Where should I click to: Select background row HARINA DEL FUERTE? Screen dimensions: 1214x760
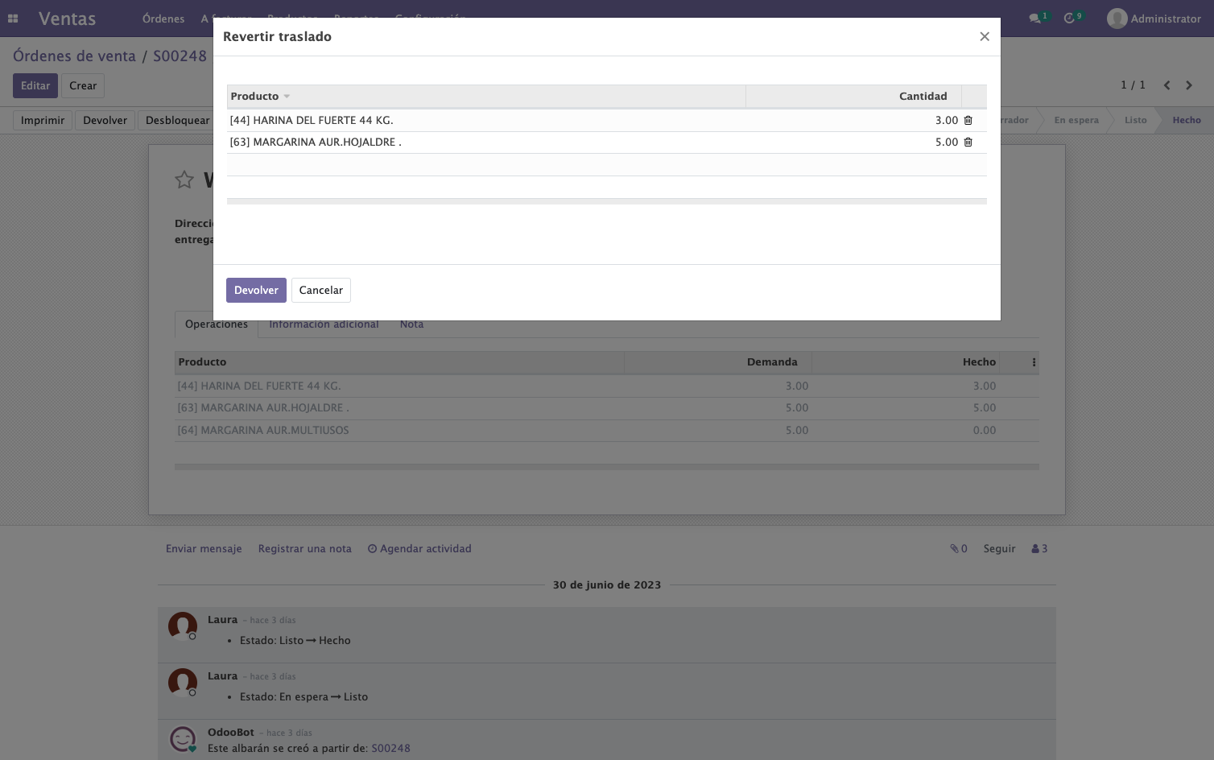(606, 386)
